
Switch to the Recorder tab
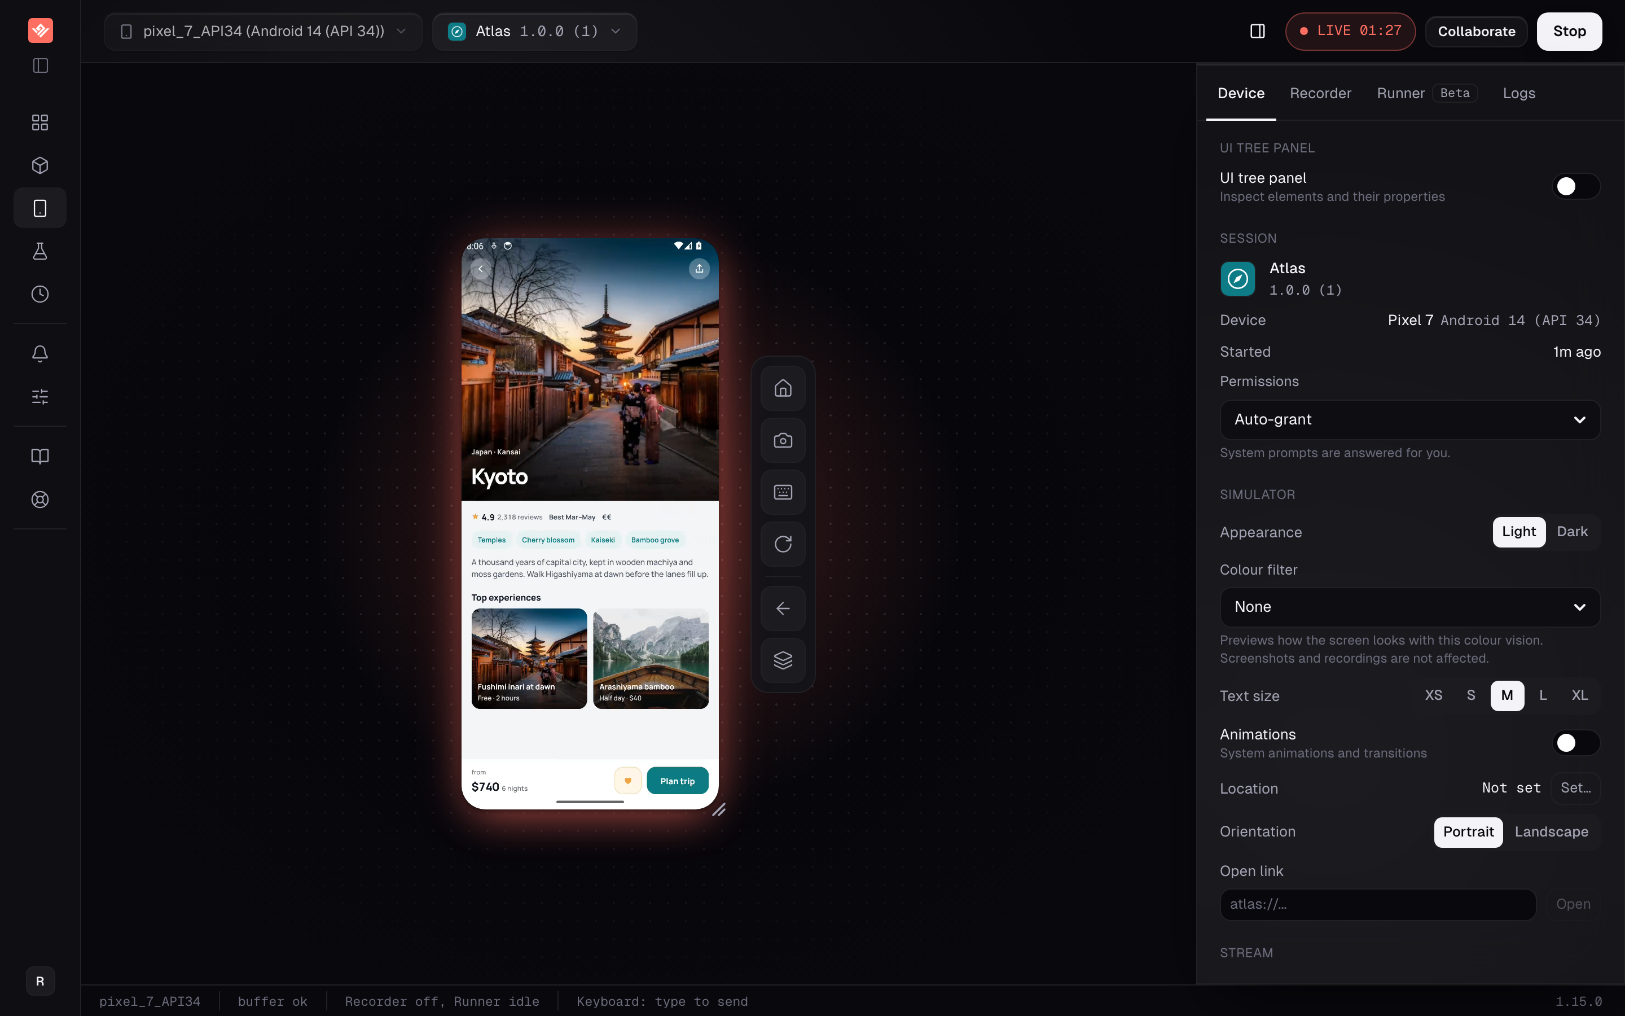tap(1320, 93)
